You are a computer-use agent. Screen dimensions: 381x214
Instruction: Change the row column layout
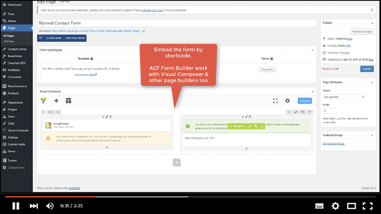coord(50,112)
